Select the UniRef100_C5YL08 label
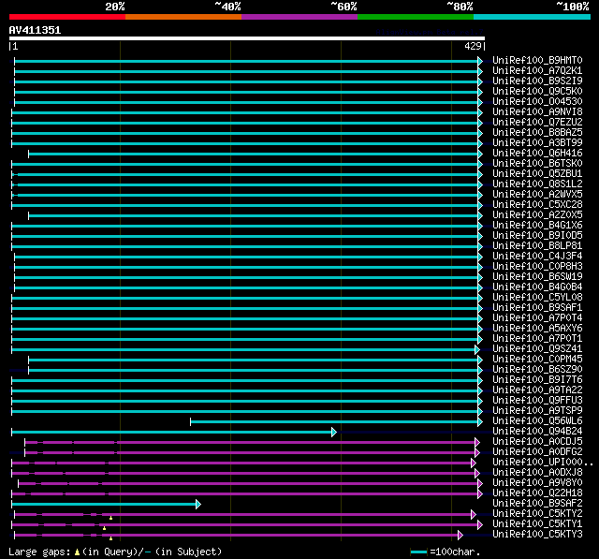Viewport: 599px width, 559px height. pyautogui.click(x=537, y=298)
